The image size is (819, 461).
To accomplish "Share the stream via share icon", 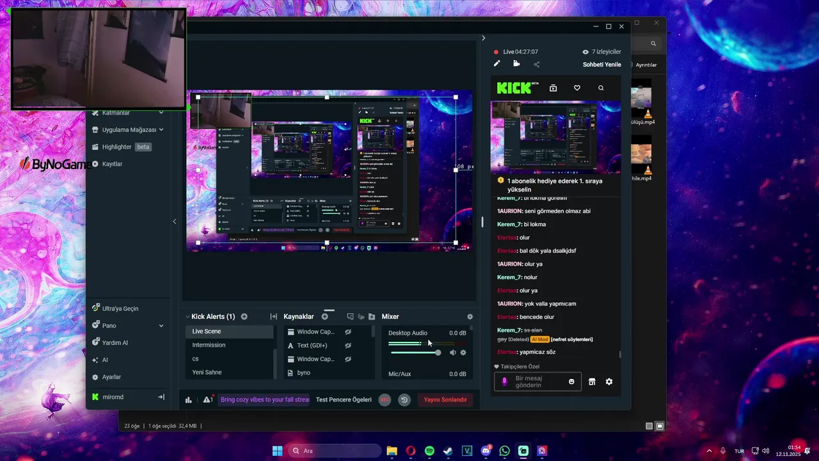I will point(536,64).
